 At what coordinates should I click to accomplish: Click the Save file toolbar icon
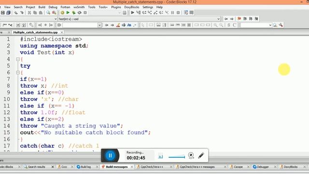[3, 13]
